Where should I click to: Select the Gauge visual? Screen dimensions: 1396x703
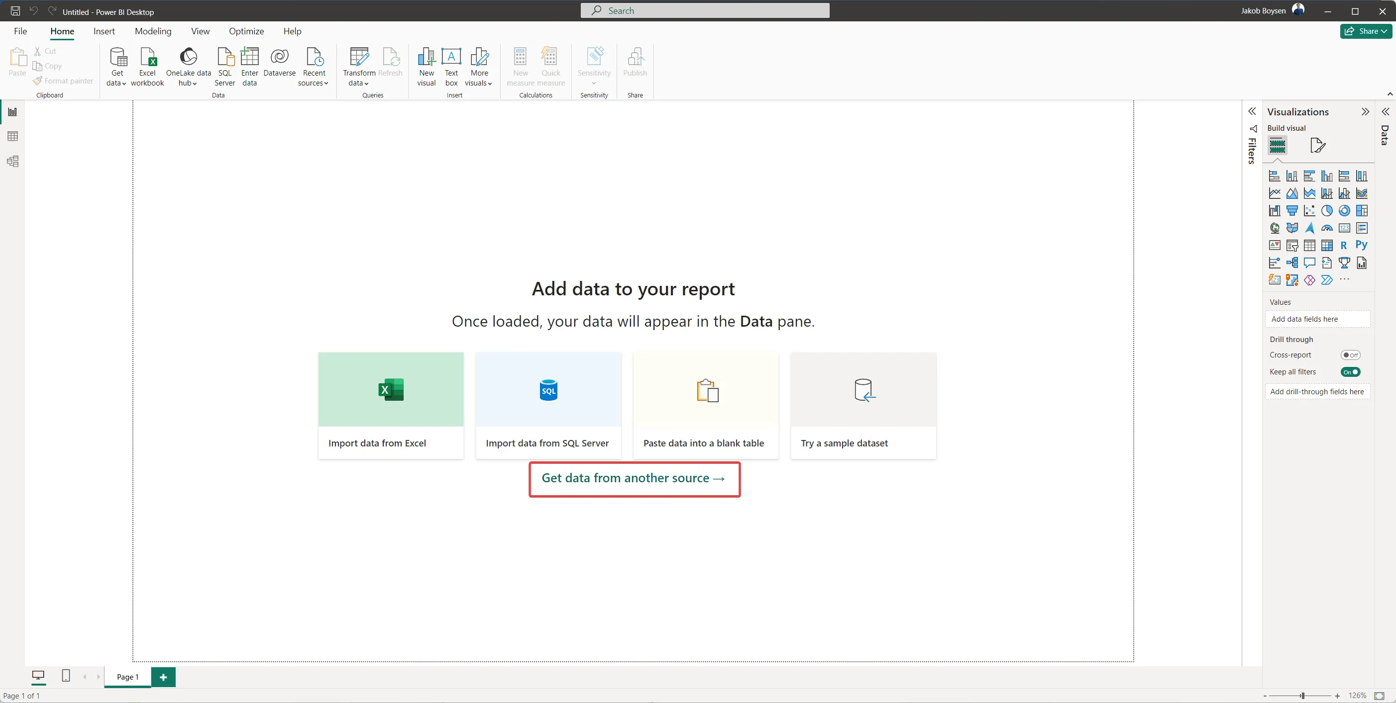tap(1327, 228)
